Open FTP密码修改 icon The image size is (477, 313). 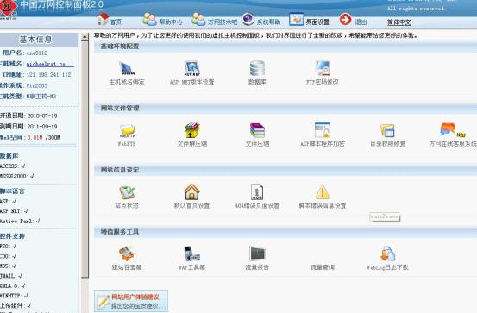[323, 68]
